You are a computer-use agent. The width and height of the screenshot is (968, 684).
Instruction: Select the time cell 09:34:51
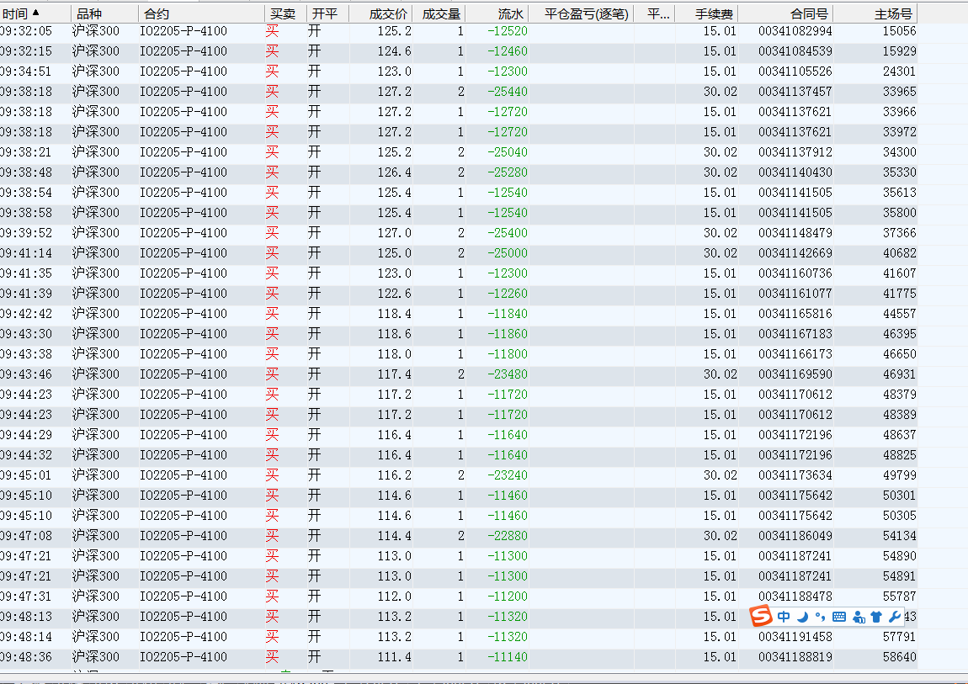pos(27,72)
